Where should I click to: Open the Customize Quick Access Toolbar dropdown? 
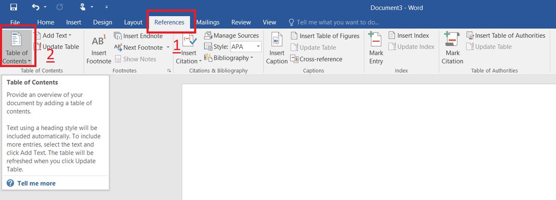(107, 8)
